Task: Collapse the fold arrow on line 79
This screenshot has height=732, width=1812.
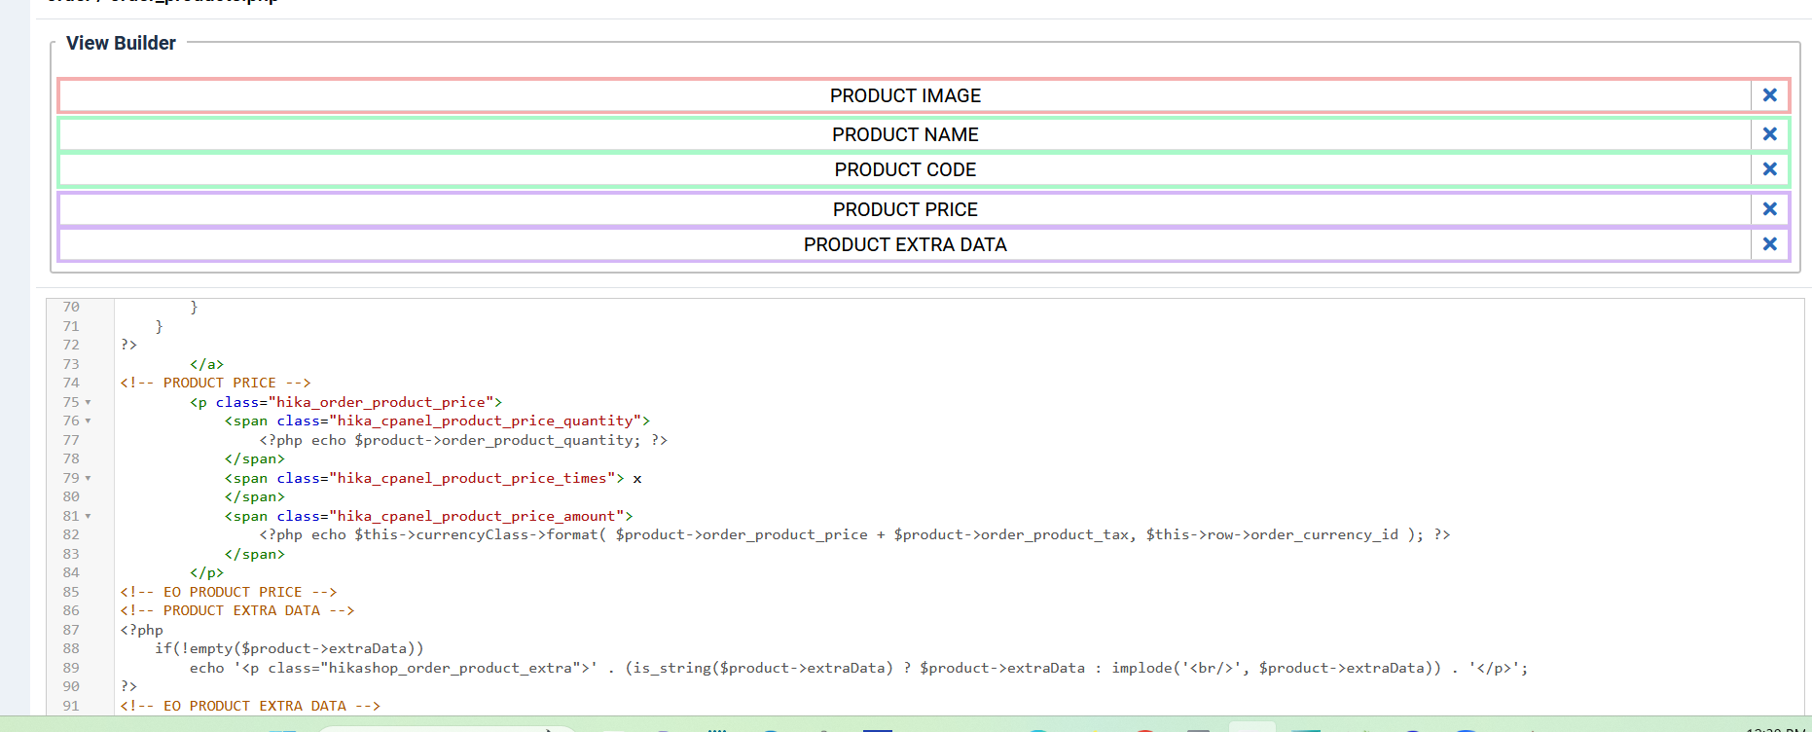Action: 89,478
